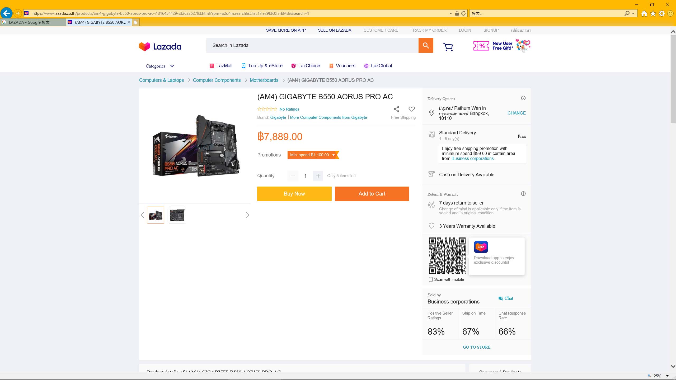Open the browser home icon
Image resolution: width=676 pixels, height=380 pixels.
coord(644,13)
